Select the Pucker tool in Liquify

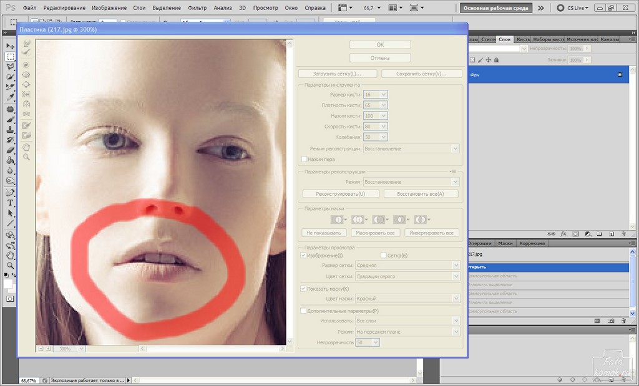26,74
